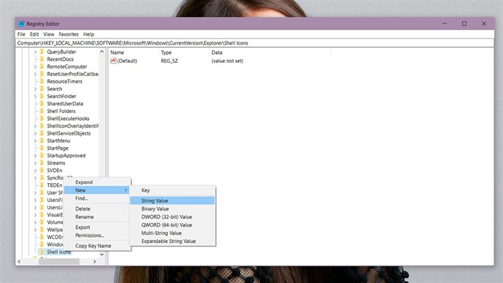Select String Value in the submenu
The width and height of the screenshot is (503, 283).
(172, 201)
